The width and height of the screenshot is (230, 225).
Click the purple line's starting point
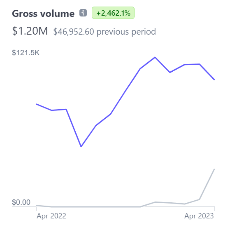coord(37,104)
